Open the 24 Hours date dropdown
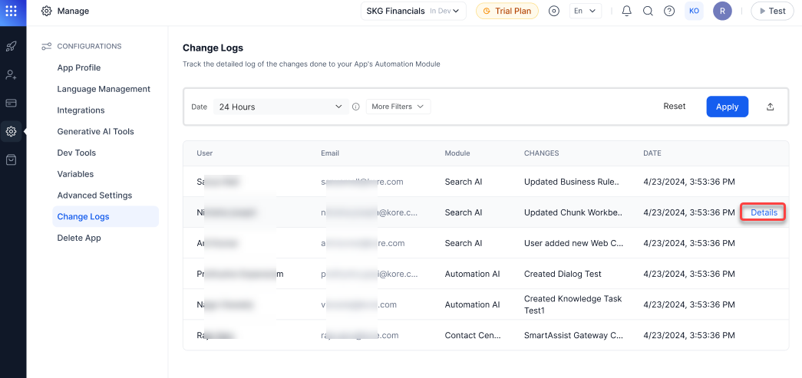The width and height of the screenshot is (802, 378). (280, 107)
